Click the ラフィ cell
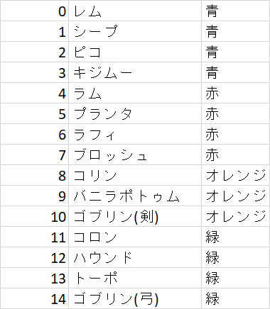Image resolution: width=270 pixels, height=309 pixels. 135,134
